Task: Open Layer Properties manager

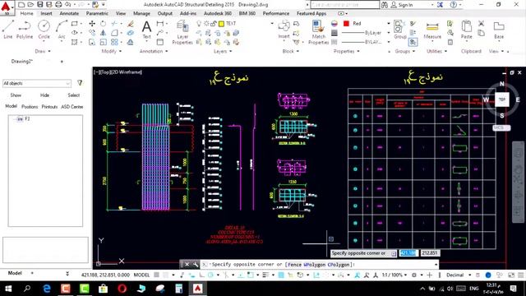Action: click(182, 32)
